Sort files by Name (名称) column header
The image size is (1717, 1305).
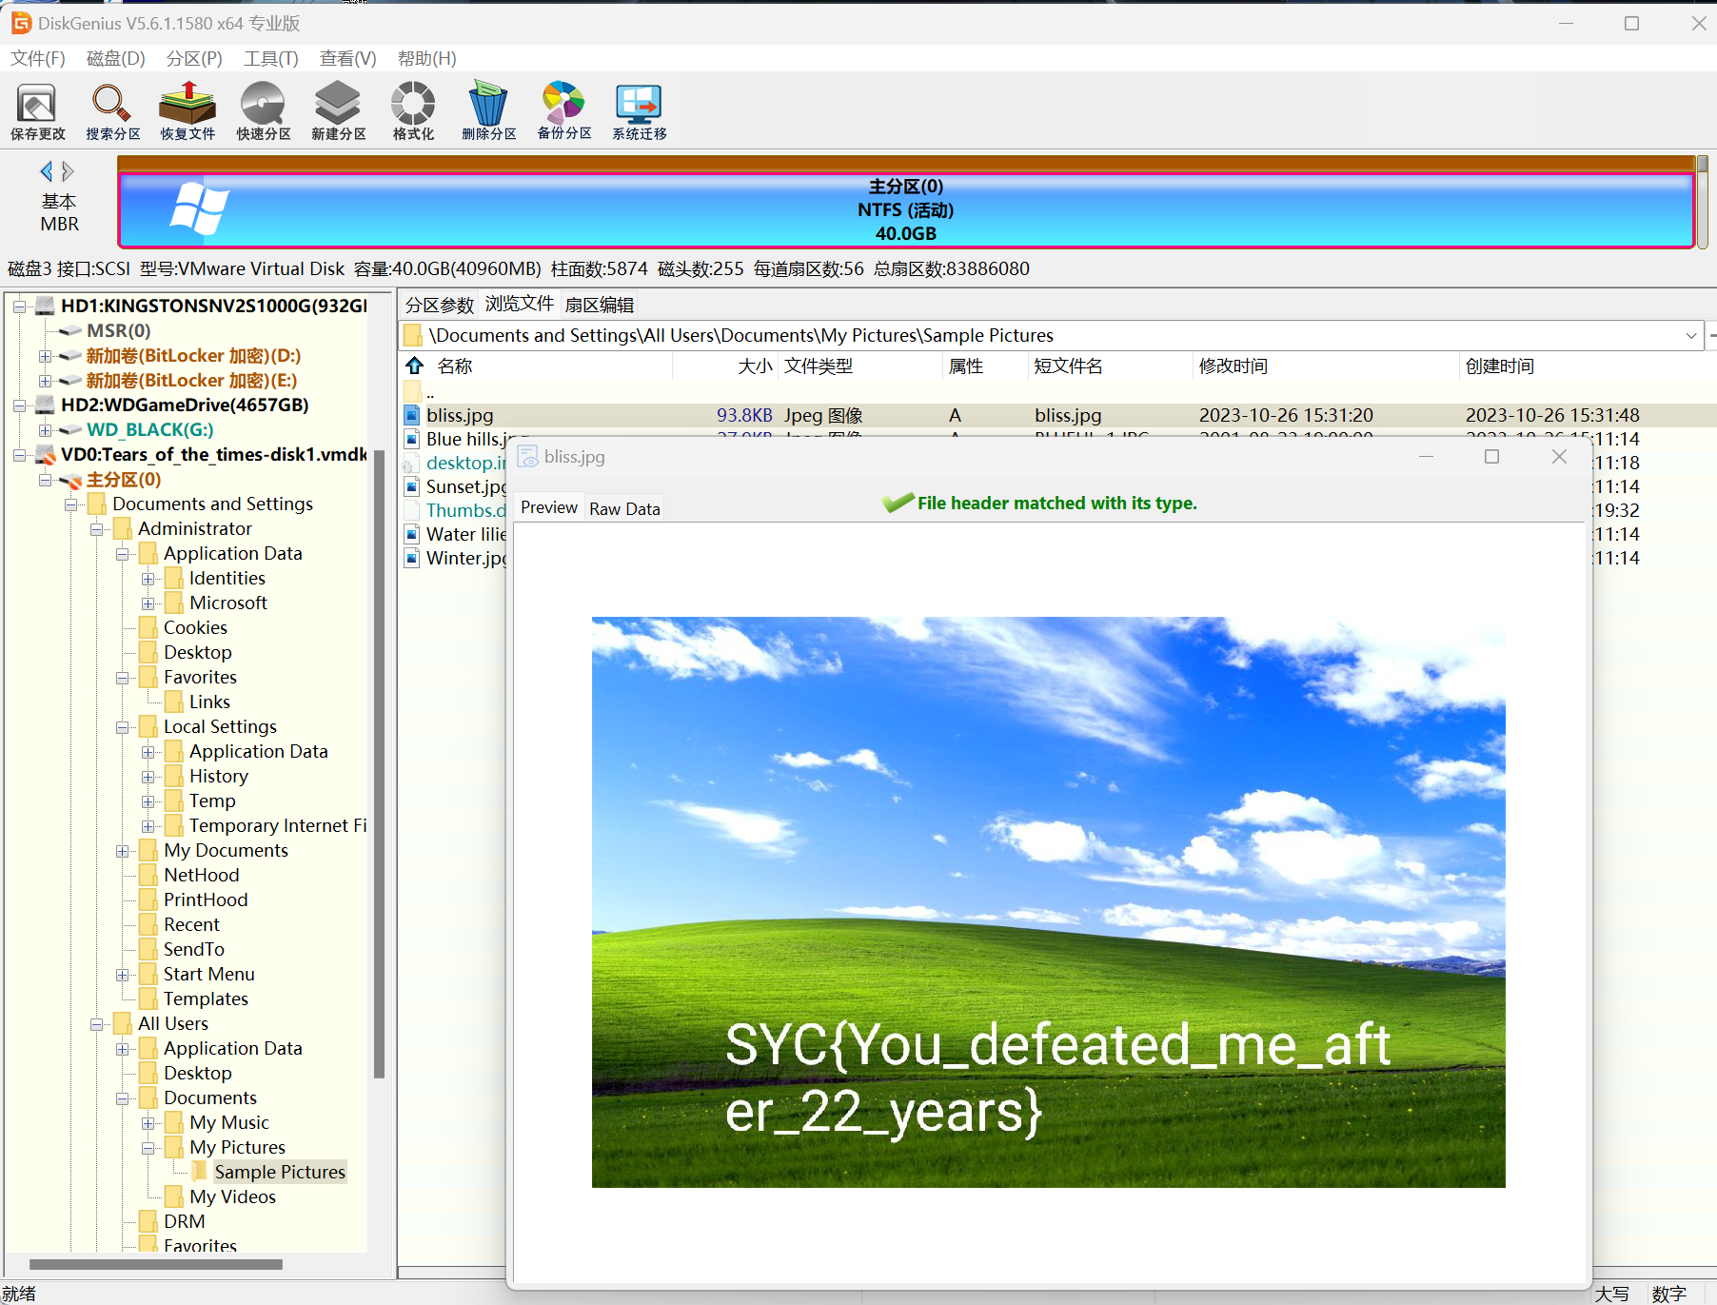point(454,366)
